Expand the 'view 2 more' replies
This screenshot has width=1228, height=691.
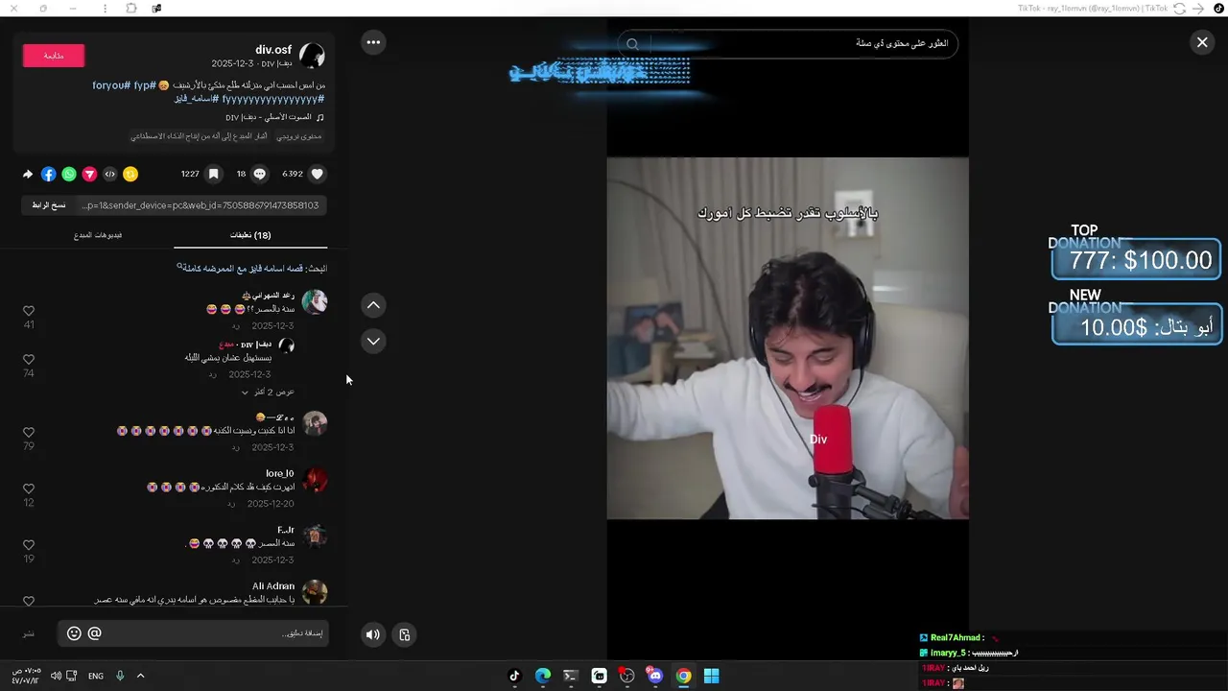point(268,392)
